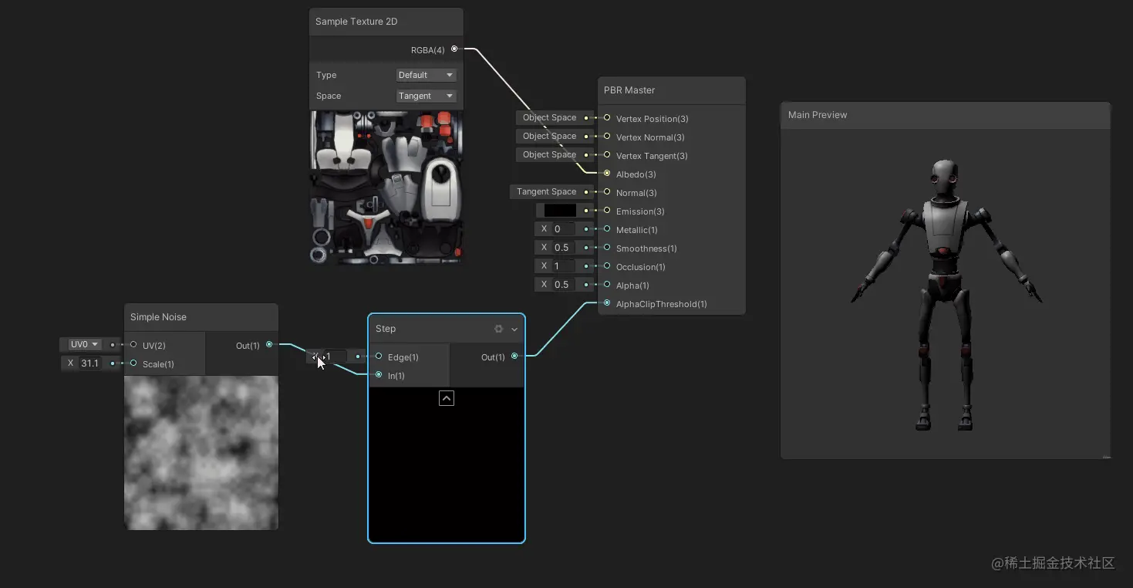This screenshot has height=588, width=1133.
Task: Click the Main Preview panel title
Action: tap(818, 115)
